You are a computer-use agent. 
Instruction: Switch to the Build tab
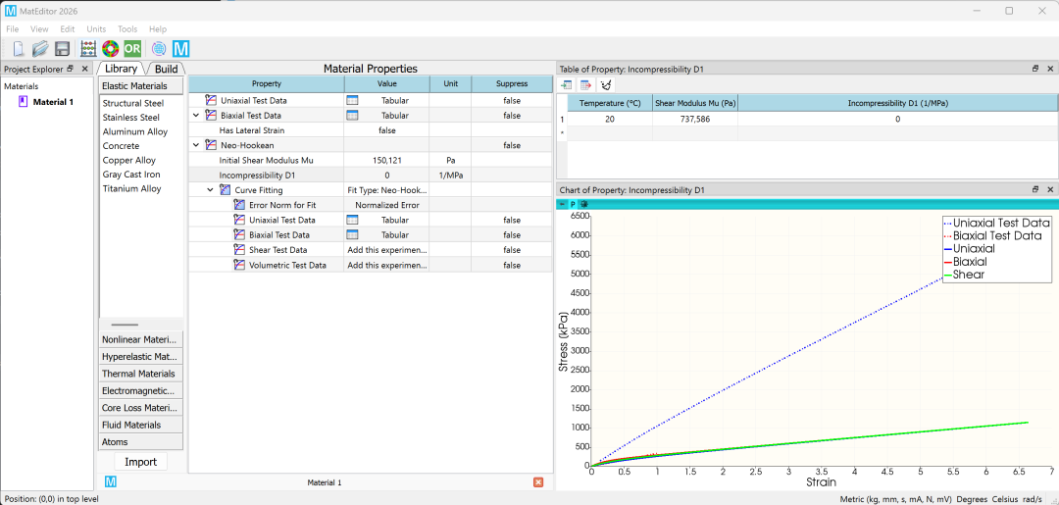(x=166, y=69)
